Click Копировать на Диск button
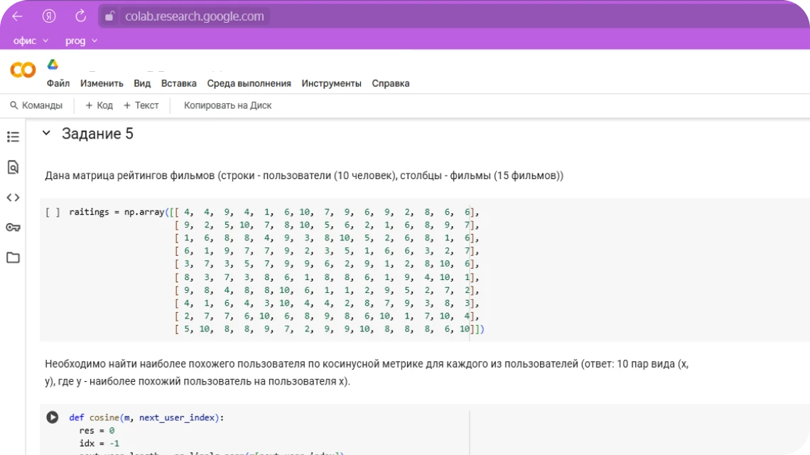The height and width of the screenshot is (455, 810). coord(227,105)
